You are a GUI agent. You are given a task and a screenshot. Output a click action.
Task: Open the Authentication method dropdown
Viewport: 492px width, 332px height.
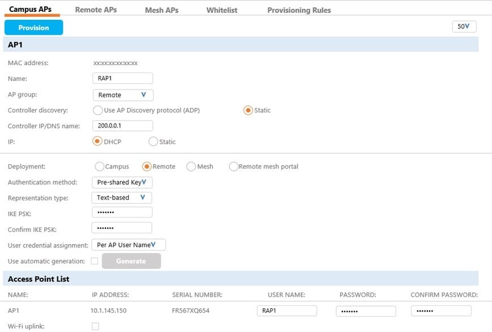tap(122, 182)
